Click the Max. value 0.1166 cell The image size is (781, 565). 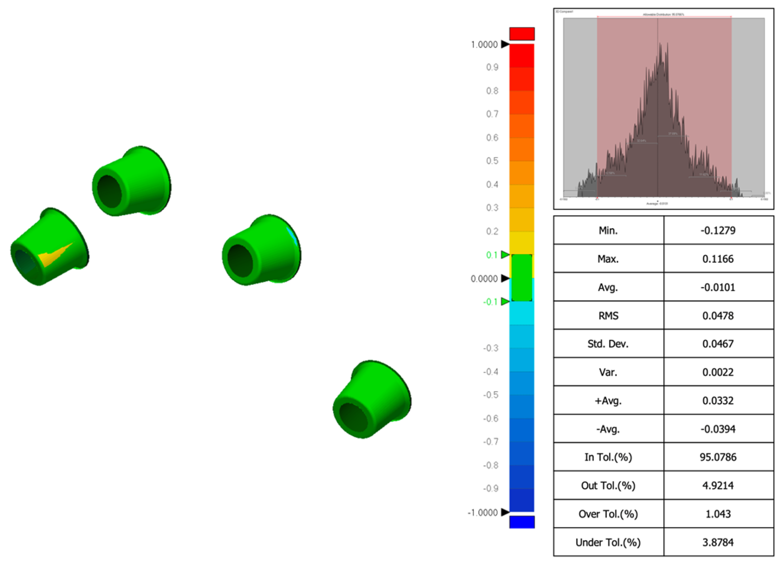[x=718, y=259]
